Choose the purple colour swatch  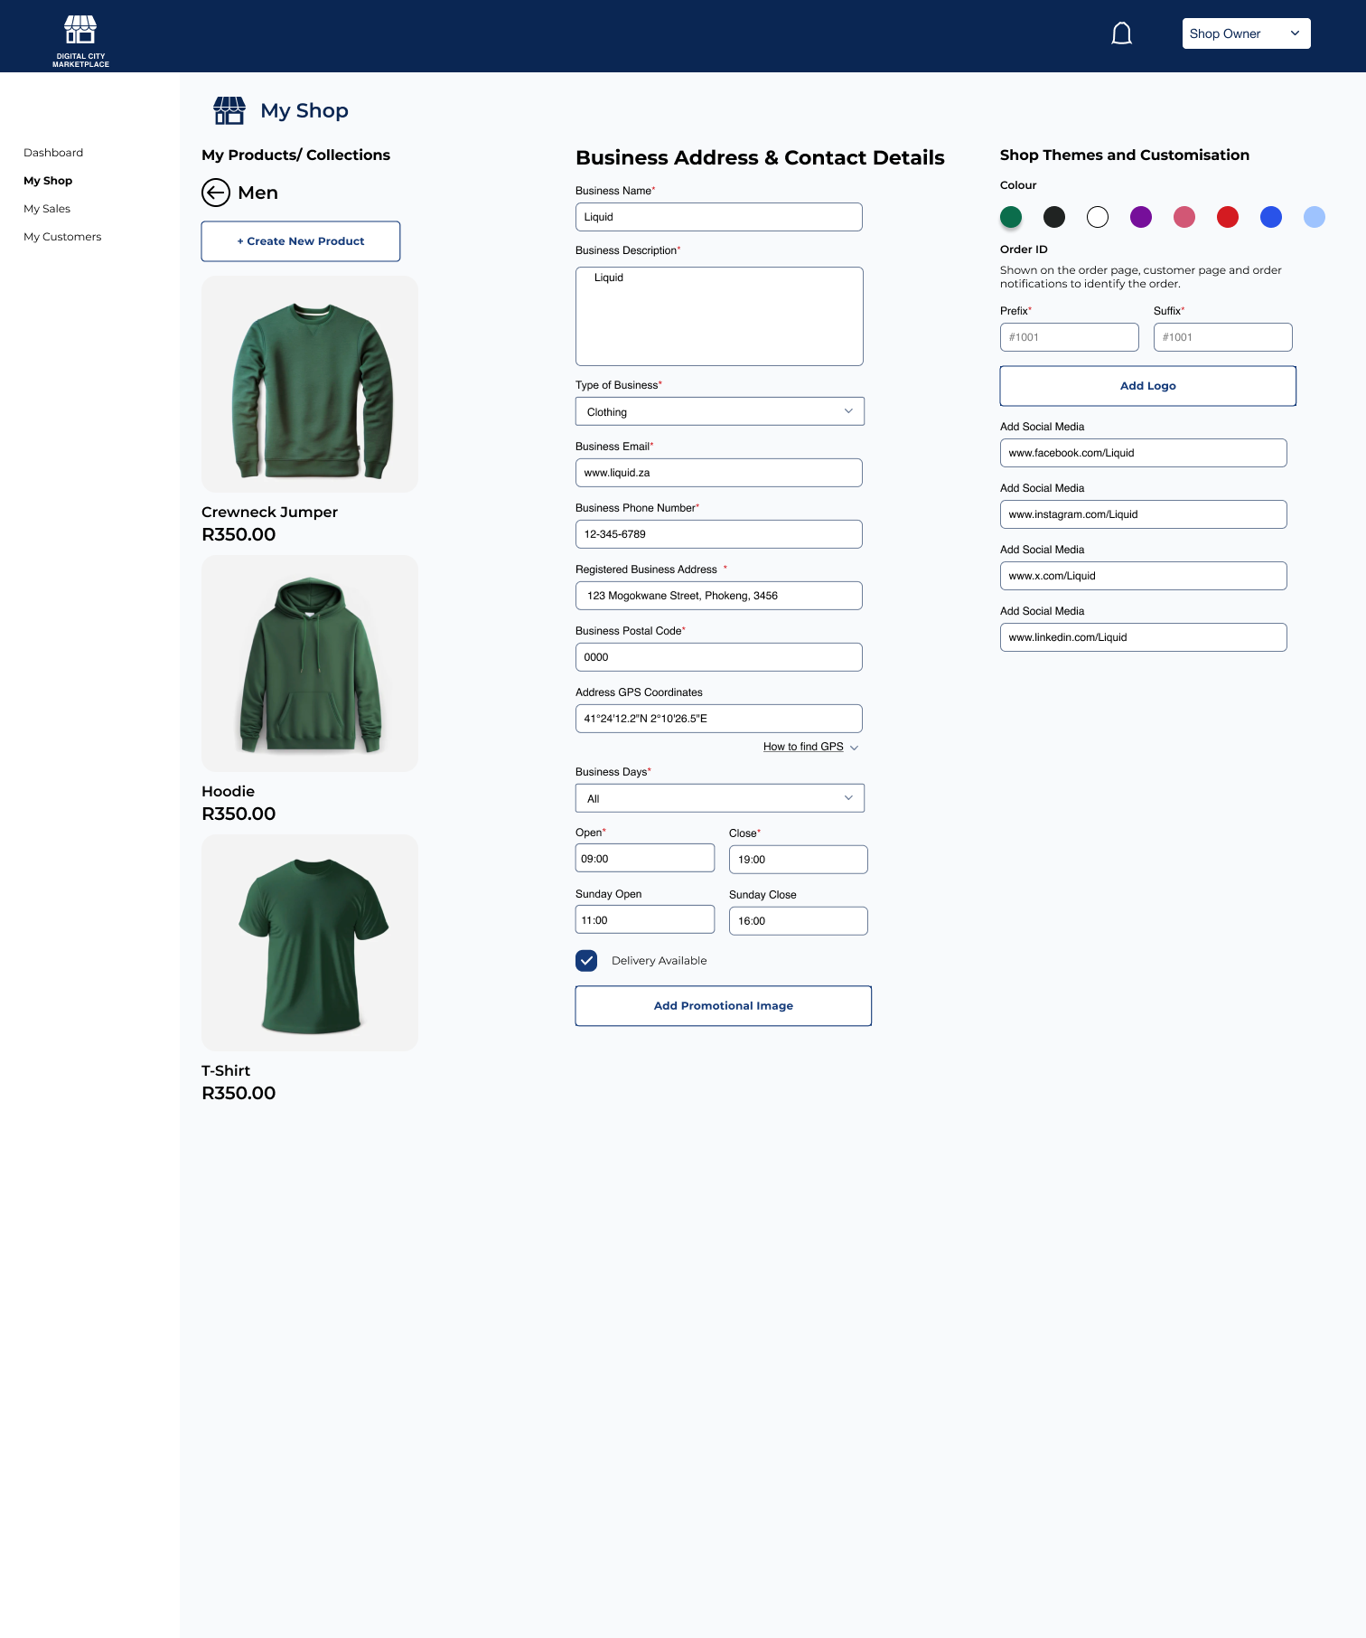pos(1141,217)
